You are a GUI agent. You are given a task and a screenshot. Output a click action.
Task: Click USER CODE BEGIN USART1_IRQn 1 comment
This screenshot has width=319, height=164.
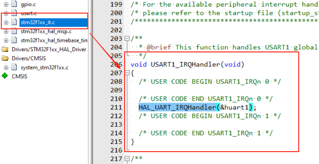[210, 116]
